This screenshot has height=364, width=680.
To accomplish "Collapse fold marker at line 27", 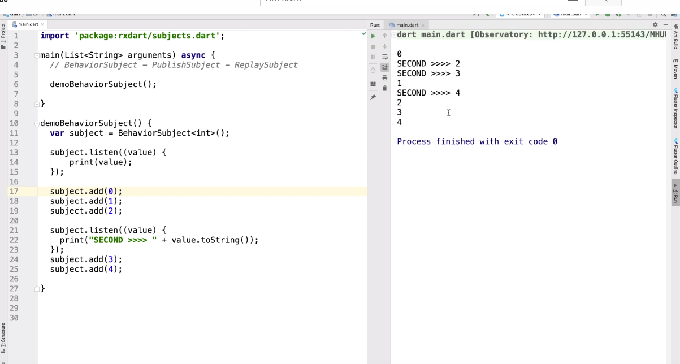I will pos(37,289).
